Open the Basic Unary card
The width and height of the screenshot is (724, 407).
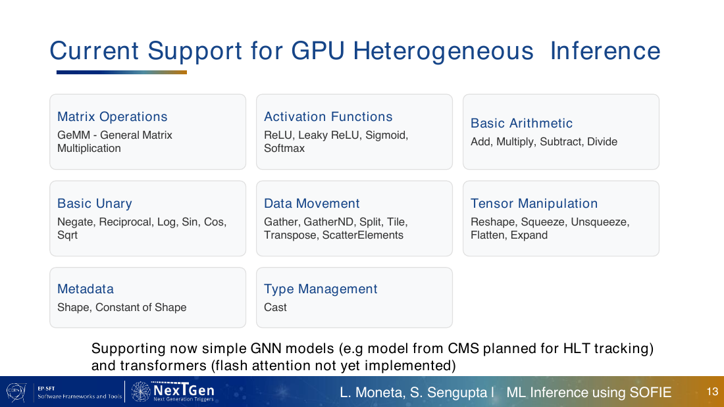[147, 218]
